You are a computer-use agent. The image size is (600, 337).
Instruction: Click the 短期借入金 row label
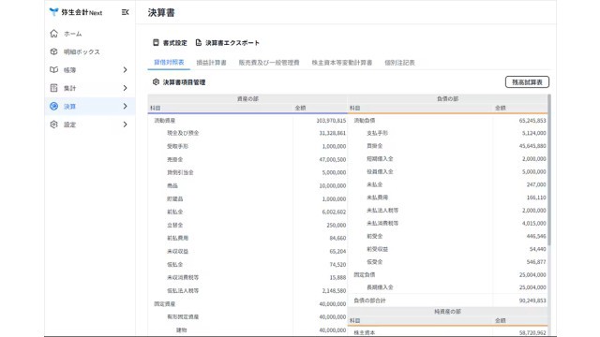coord(380,159)
